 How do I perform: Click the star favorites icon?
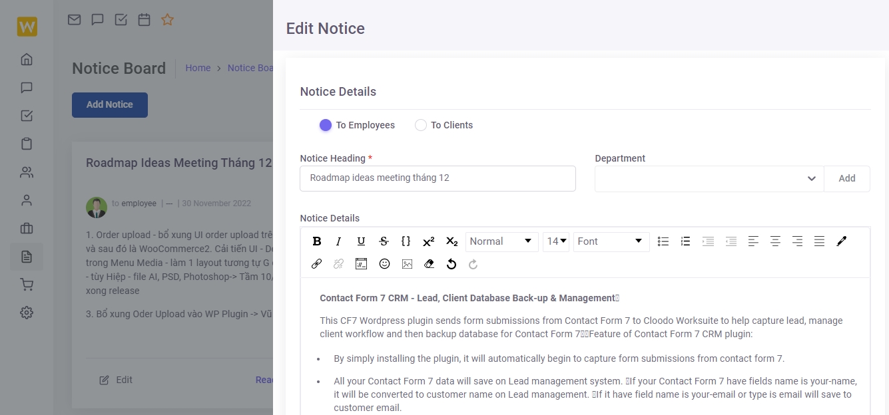(167, 20)
